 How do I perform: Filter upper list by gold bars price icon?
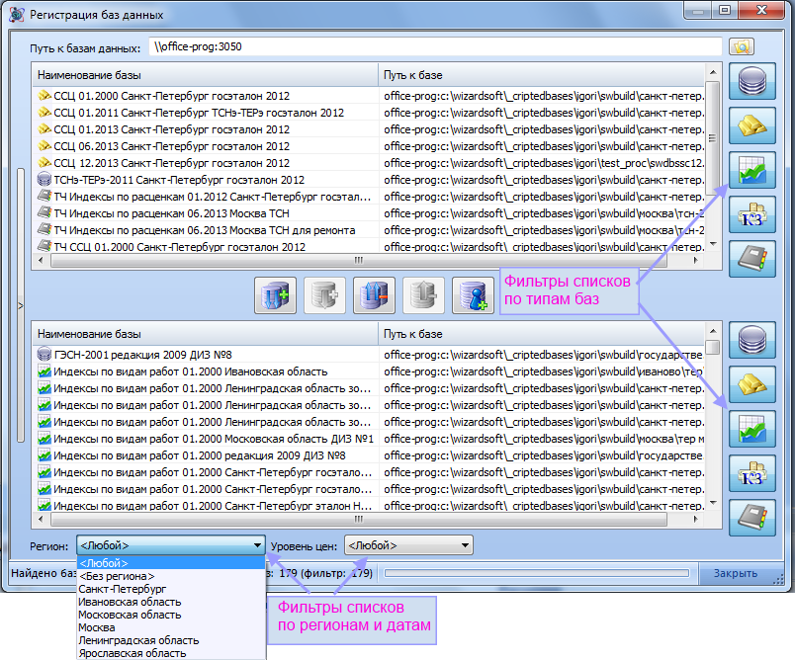[752, 125]
